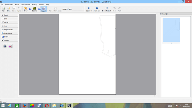This screenshot has height=108, width=192.
Task: Open Firefox from the taskbar
Action: click(24, 105)
